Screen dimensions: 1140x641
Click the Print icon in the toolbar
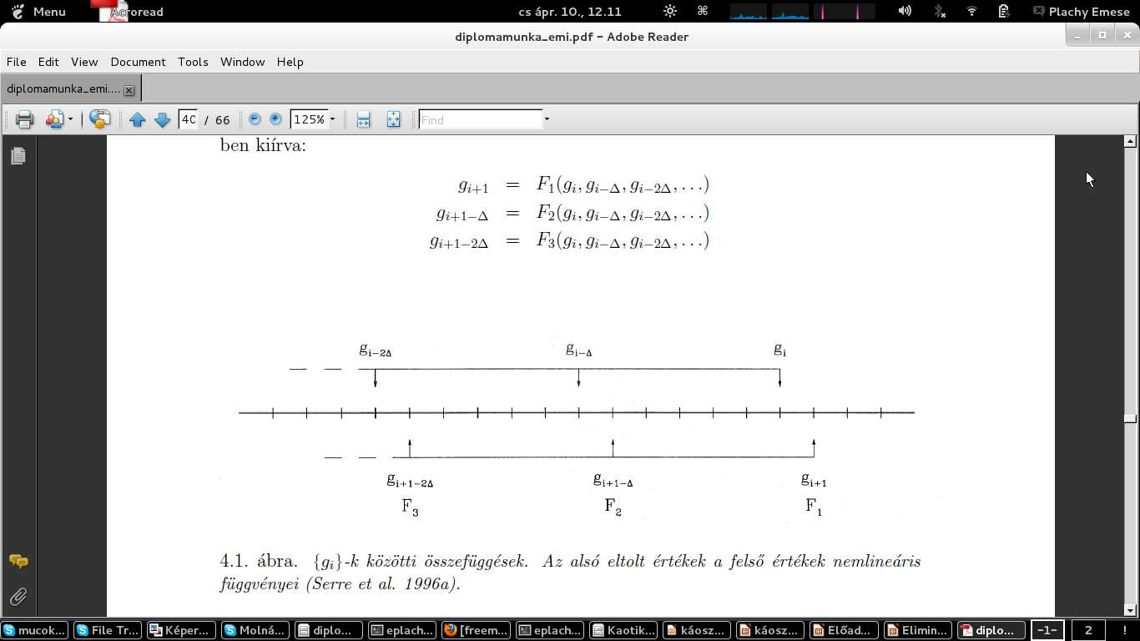(24, 119)
